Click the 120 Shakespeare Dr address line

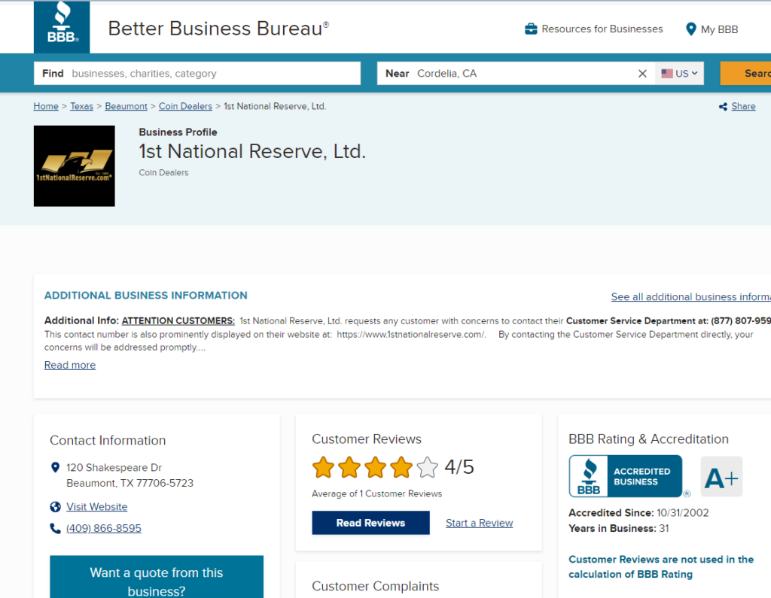114,467
